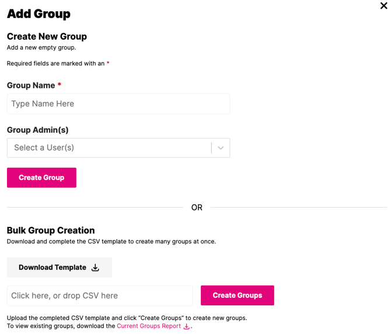Click the 'Add a new empty group' description
The height and width of the screenshot is (334, 391).
[41, 47]
